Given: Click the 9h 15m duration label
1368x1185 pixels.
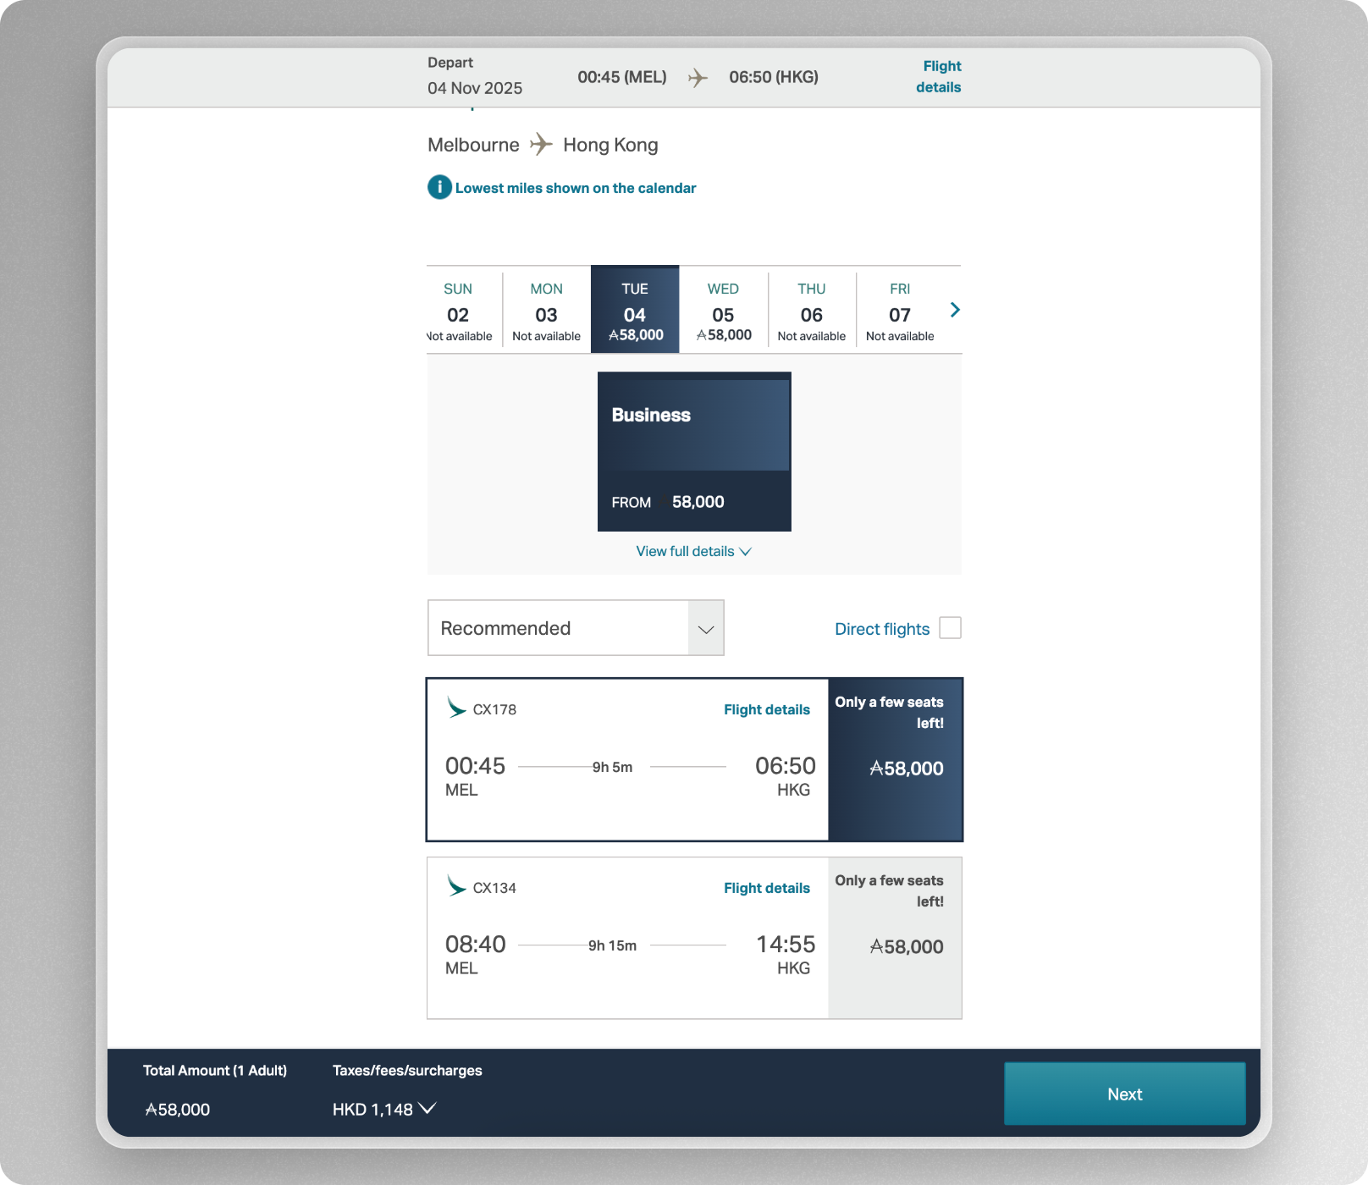Looking at the screenshot, I should [612, 945].
